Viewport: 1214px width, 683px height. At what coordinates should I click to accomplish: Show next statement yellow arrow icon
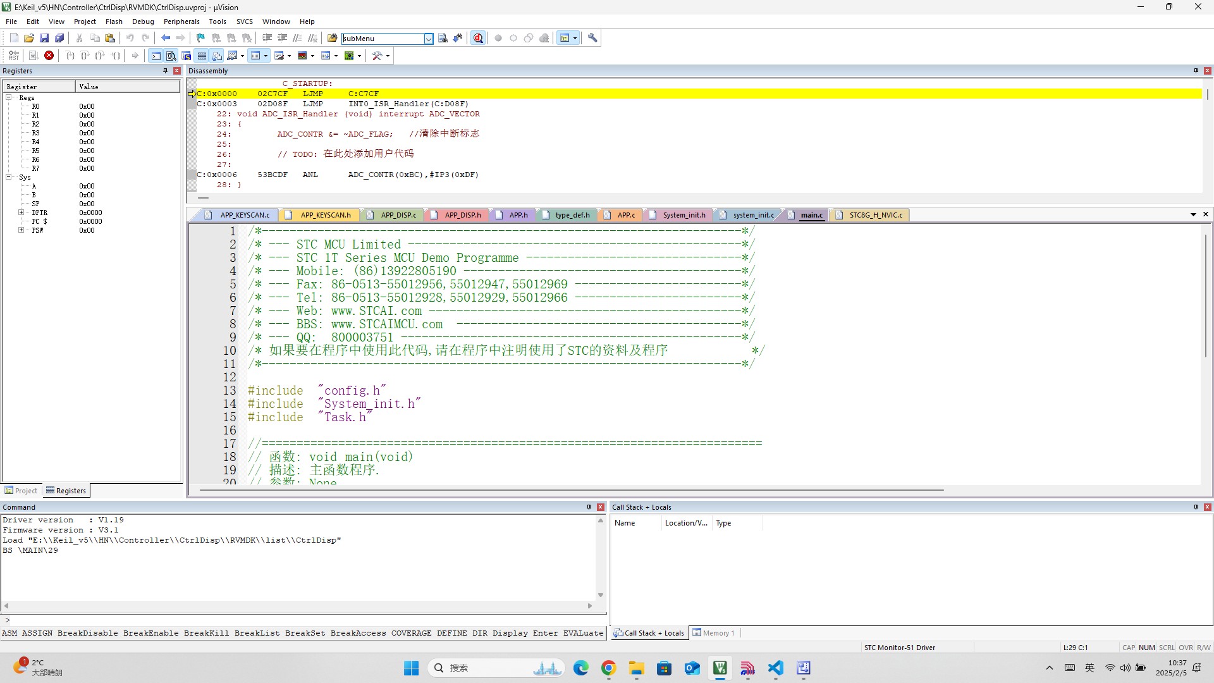(x=135, y=56)
